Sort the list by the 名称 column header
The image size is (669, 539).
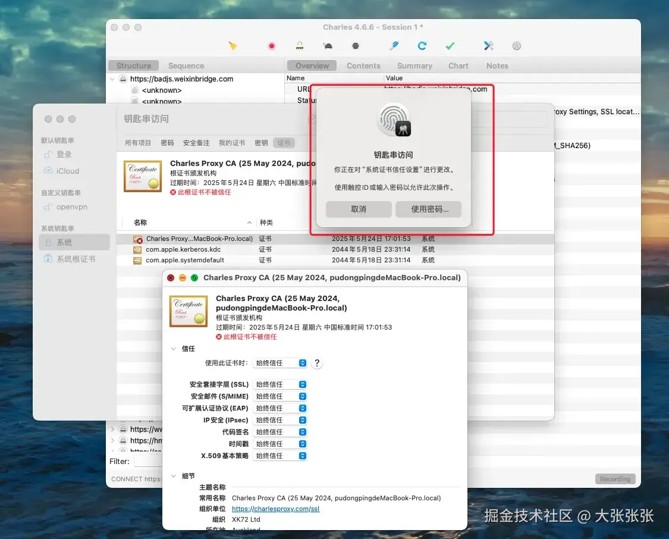coord(188,223)
